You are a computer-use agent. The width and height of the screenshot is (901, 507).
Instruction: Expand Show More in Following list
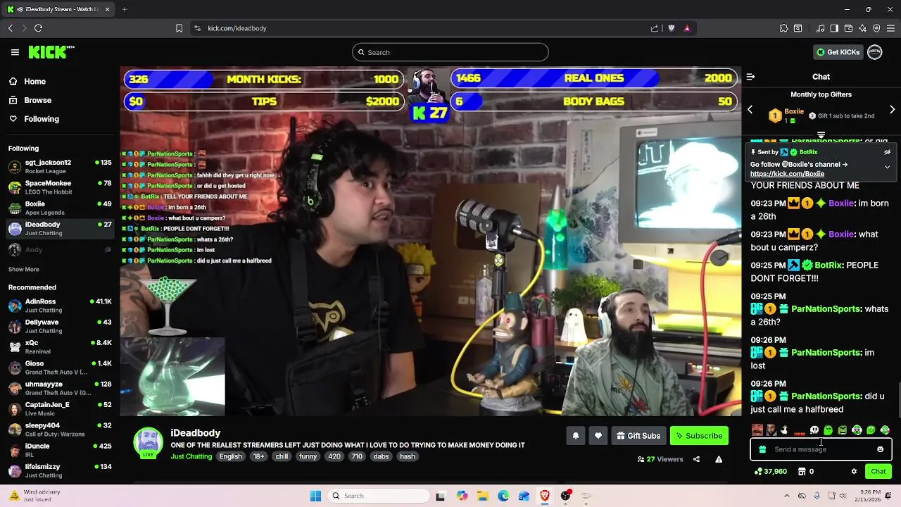(x=23, y=269)
